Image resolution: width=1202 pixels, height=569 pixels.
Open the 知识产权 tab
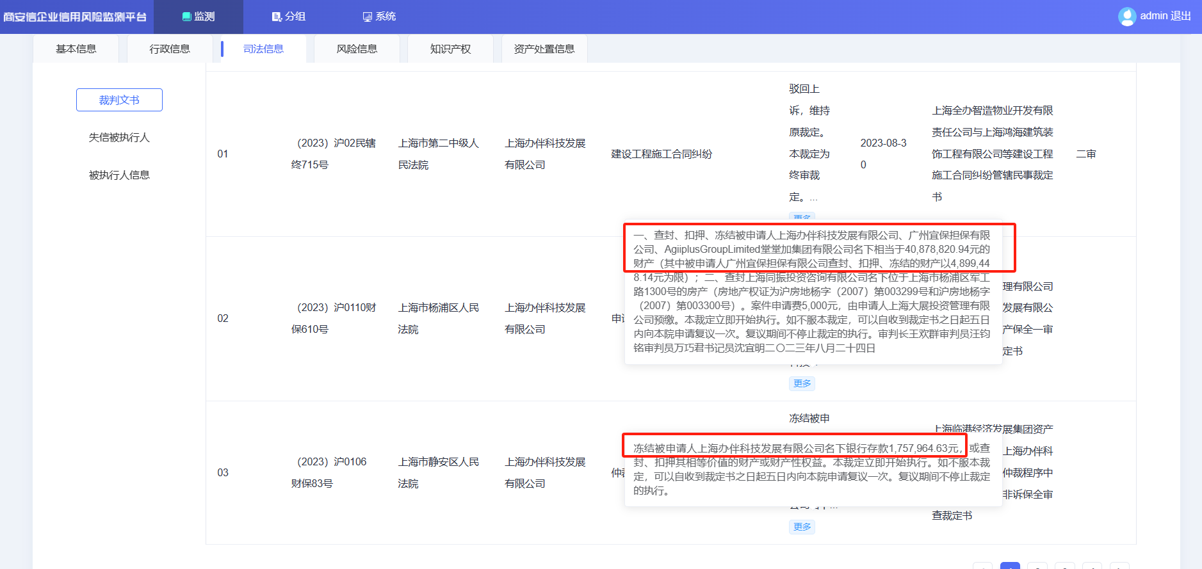coord(450,49)
